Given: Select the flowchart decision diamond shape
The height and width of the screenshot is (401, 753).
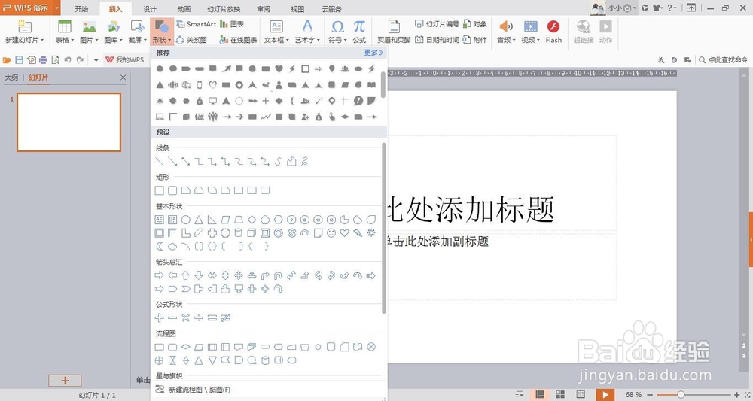Looking at the screenshot, I should (x=186, y=347).
